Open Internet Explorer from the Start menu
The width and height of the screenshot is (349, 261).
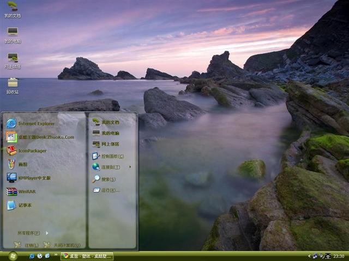tap(36, 123)
